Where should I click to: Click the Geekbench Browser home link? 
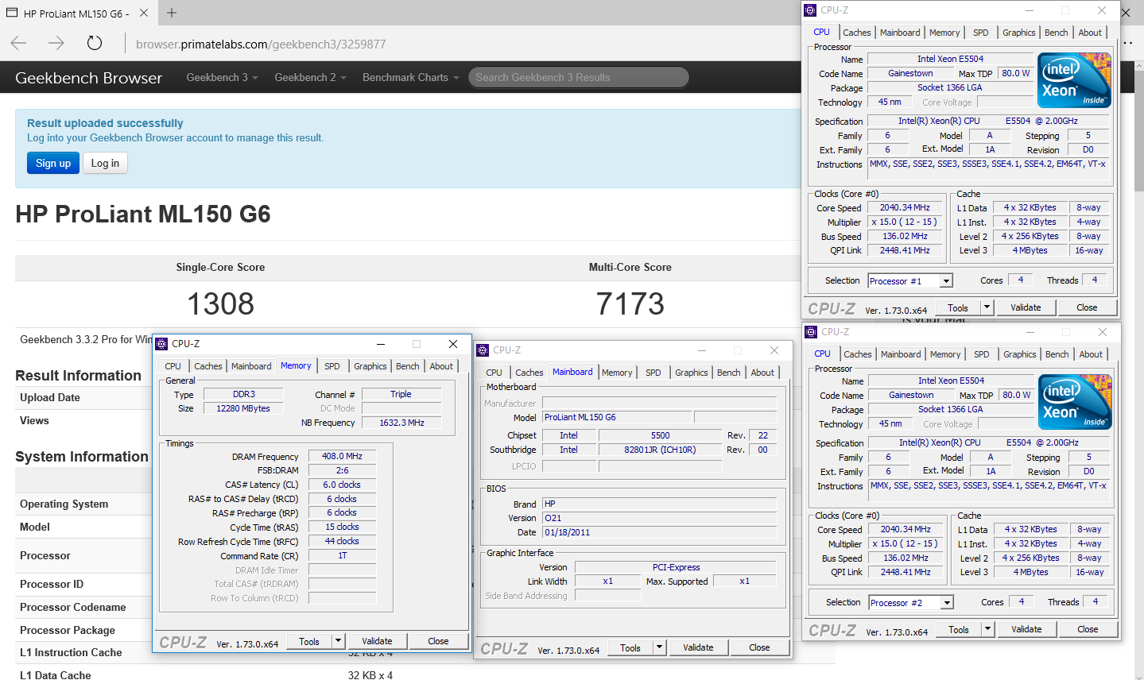(88, 78)
